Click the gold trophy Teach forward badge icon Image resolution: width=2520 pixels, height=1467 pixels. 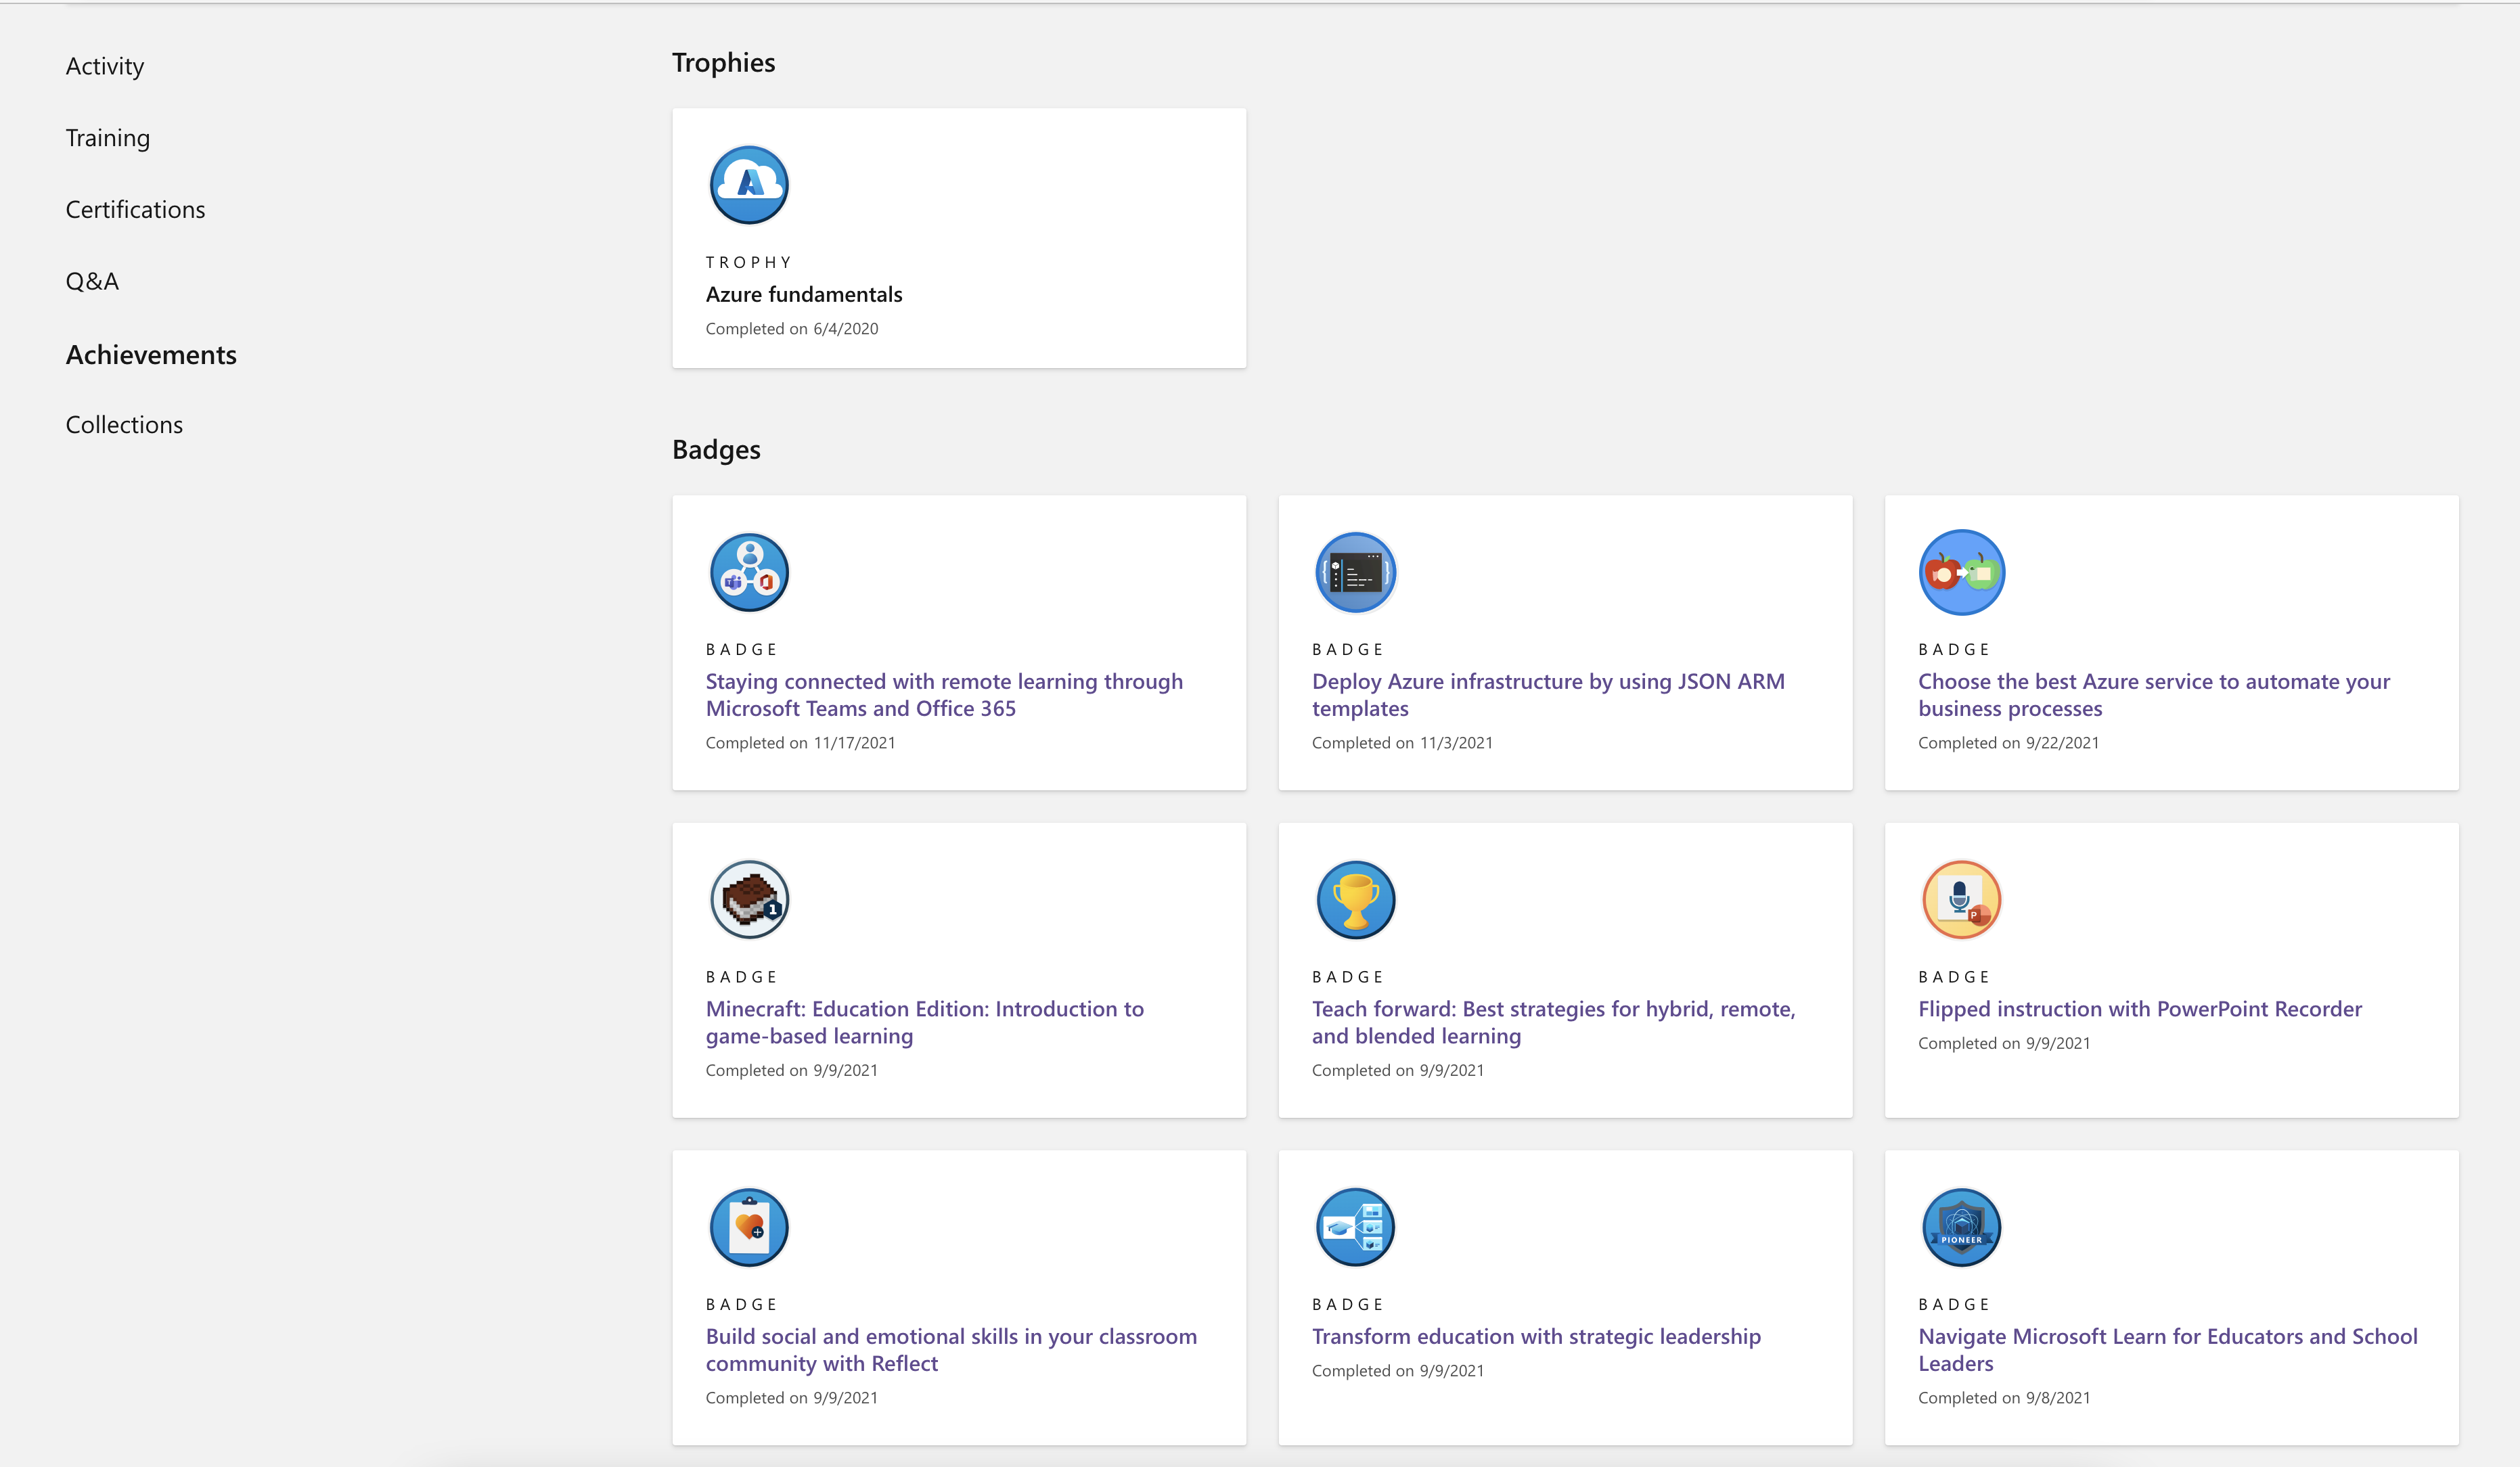point(1355,900)
